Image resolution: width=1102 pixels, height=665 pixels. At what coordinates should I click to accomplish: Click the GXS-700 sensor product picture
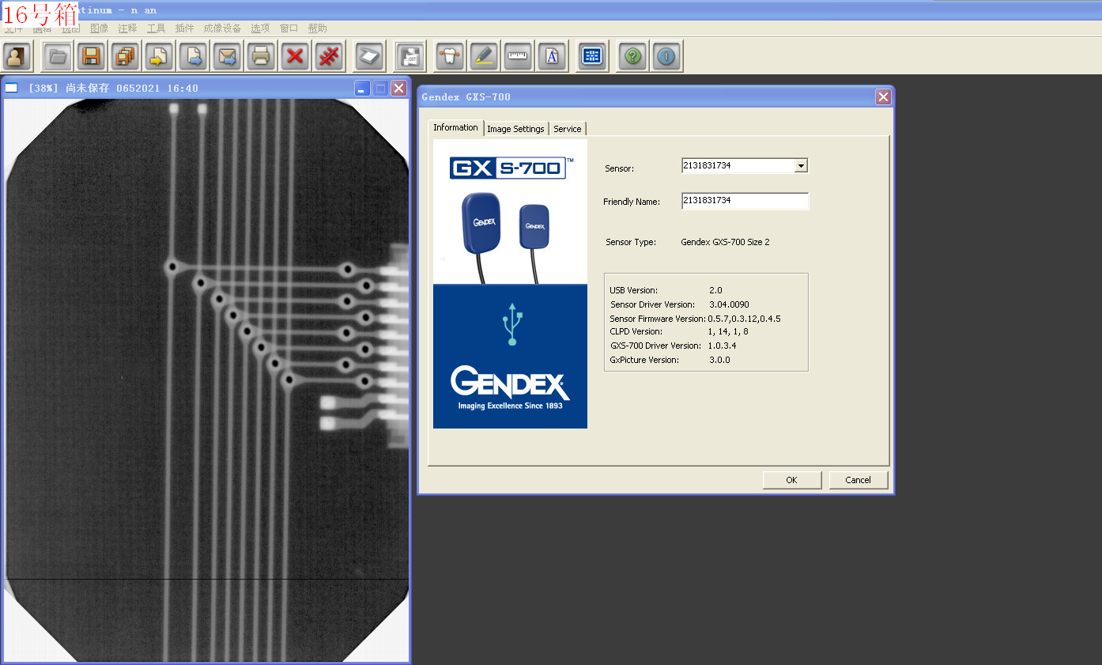[x=510, y=212]
